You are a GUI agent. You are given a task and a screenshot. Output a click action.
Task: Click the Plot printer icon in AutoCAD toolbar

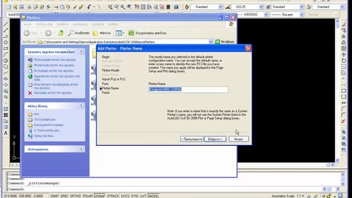coord(29,7)
